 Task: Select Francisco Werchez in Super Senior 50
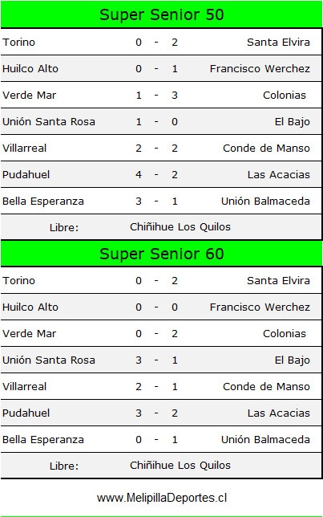260,68
